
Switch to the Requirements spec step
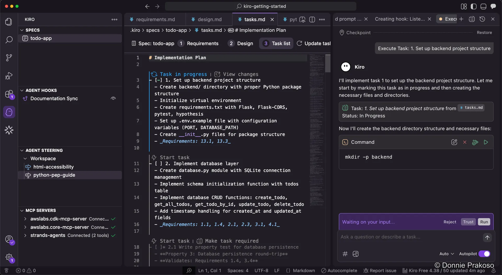(x=199, y=43)
